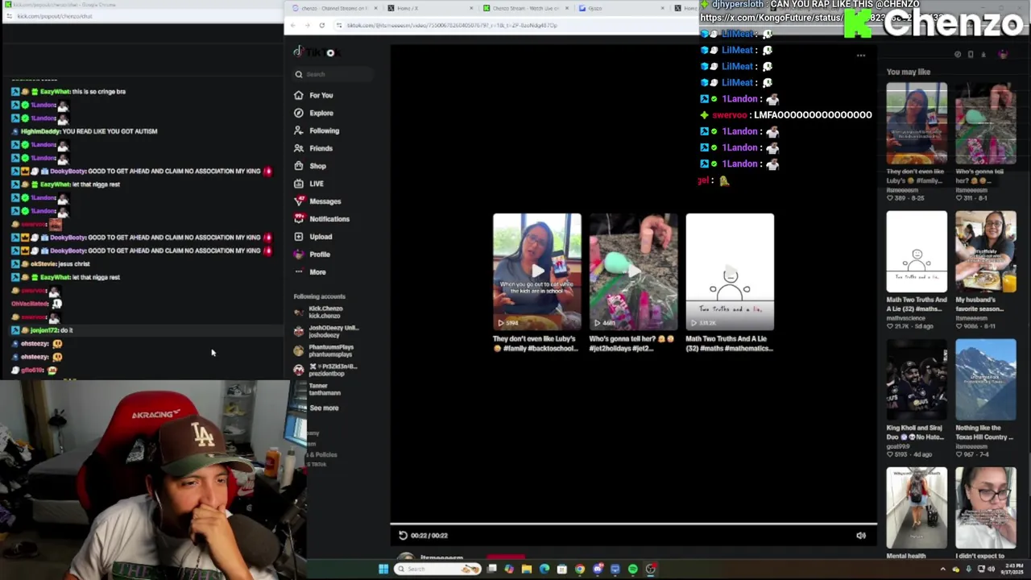Open Tanner tanthamann following account
The height and width of the screenshot is (580, 1031).
322,389
